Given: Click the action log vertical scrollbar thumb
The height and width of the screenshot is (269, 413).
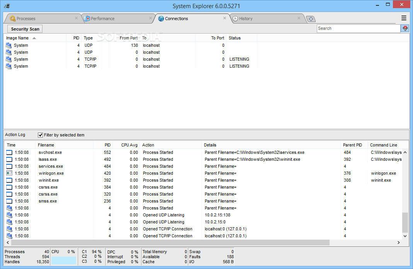Looking at the screenshot, I should (x=405, y=223).
